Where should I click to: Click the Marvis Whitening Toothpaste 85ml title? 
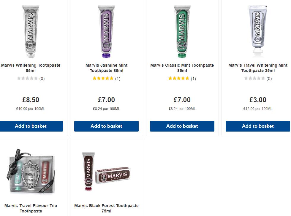point(31,68)
